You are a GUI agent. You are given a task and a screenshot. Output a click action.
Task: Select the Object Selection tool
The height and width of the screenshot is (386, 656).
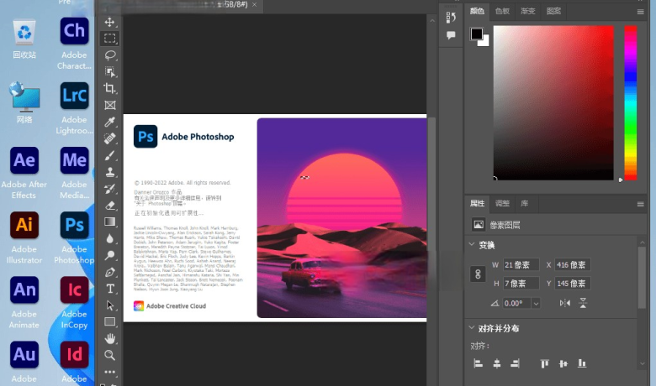tap(110, 72)
